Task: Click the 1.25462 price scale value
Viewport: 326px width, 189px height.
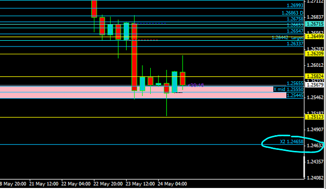Action: coord(315,98)
